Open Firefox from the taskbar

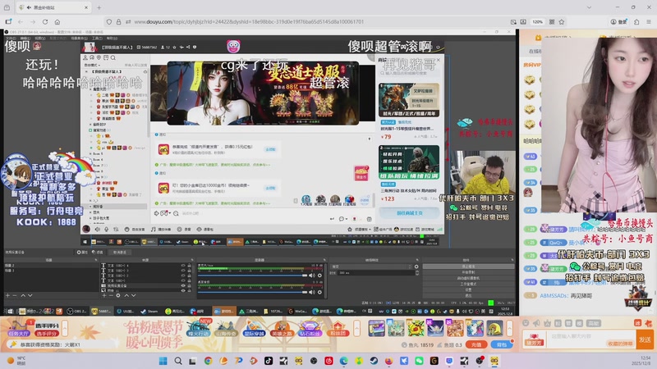tap(388, 361)
